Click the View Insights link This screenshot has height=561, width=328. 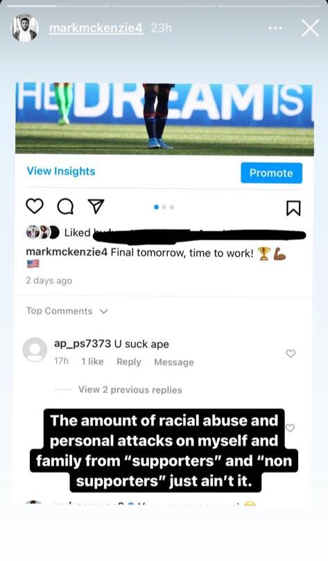point(61,171)
